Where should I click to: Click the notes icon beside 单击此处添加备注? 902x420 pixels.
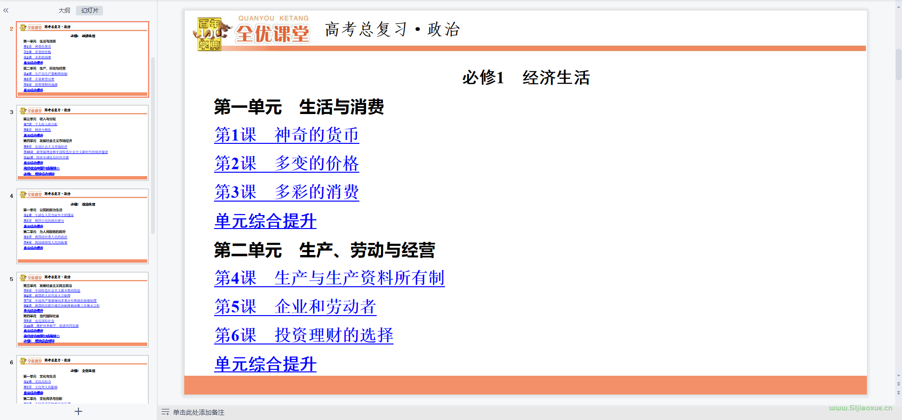pyautogui.click(x=165, y=412)
